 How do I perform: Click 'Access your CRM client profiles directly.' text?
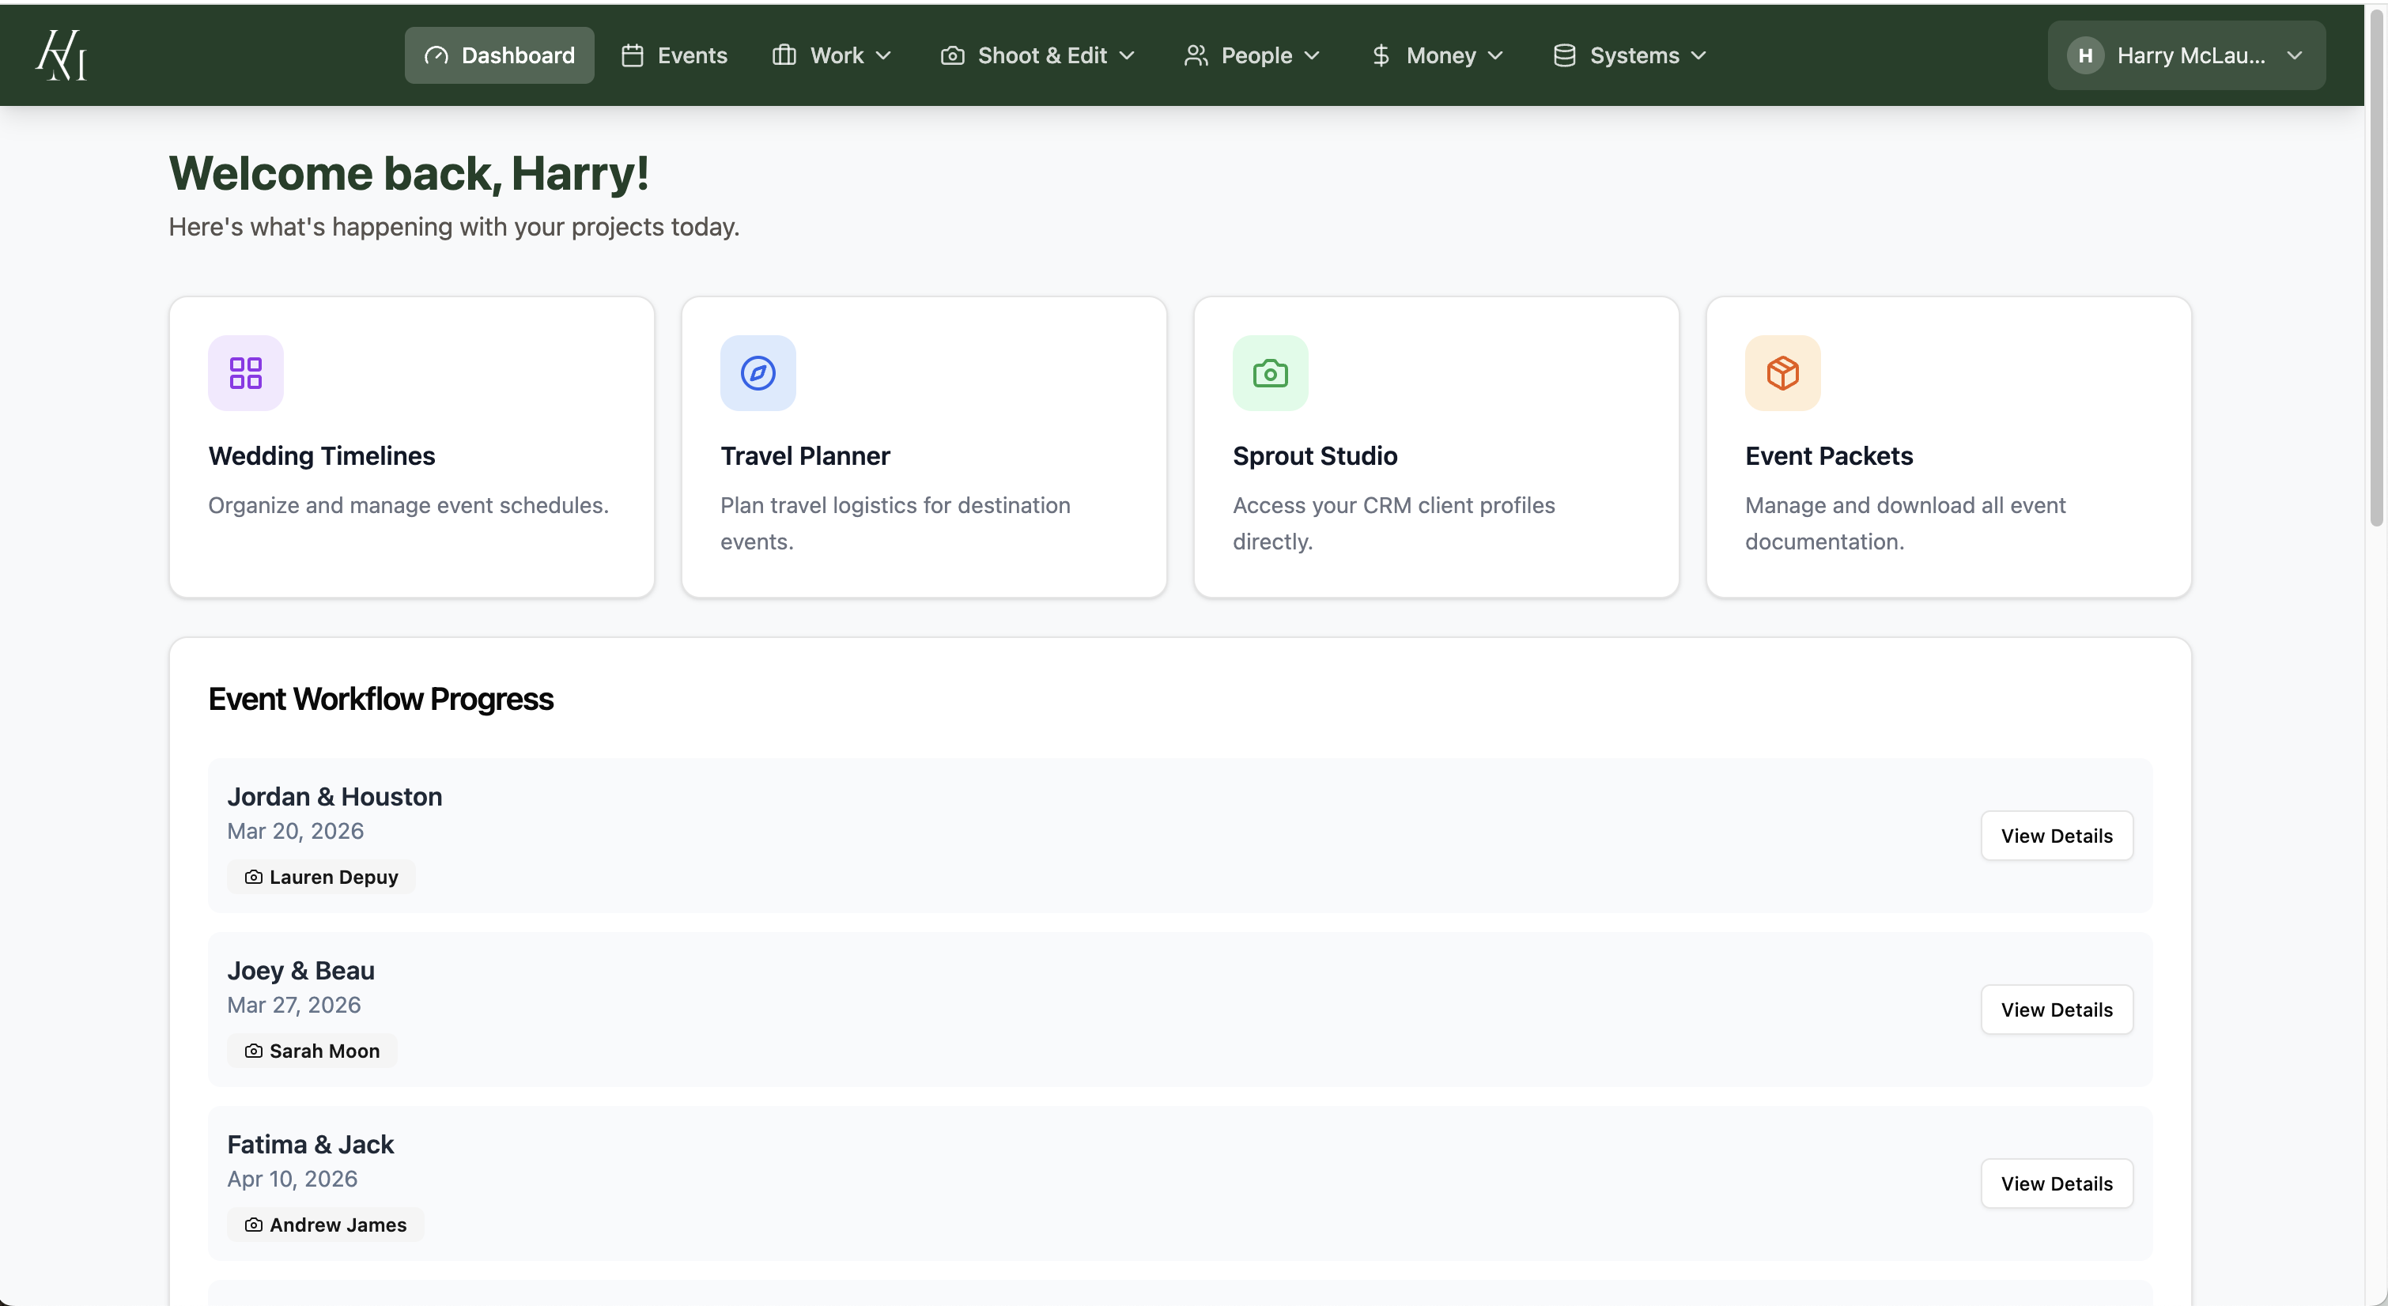(x=1393, y=523)
